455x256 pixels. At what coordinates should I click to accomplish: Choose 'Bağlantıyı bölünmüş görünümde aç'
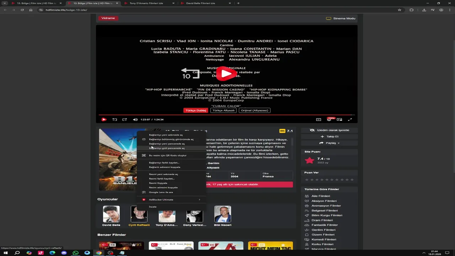click(171, 139)
